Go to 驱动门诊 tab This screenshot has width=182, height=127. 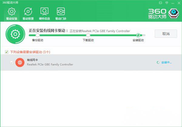click(x=61, y=14)
